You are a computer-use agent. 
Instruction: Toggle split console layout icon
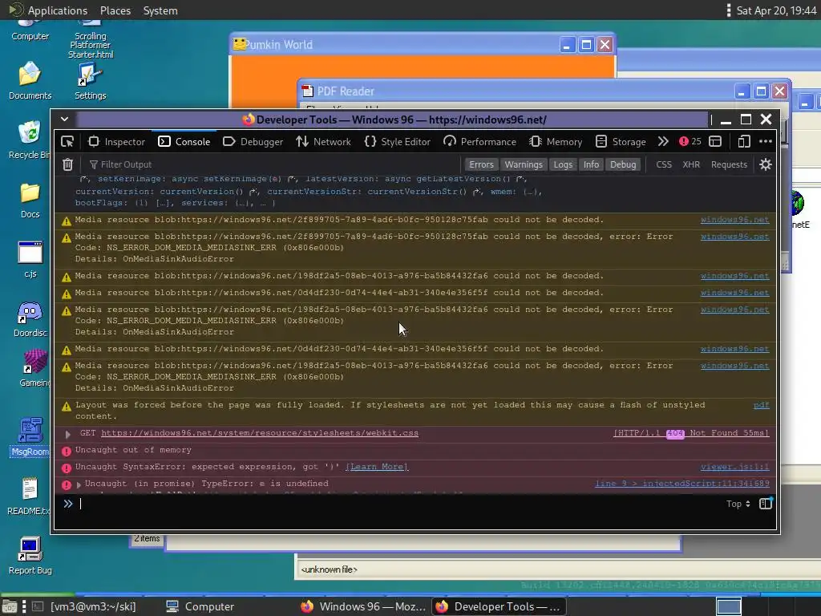click(715, 141)
